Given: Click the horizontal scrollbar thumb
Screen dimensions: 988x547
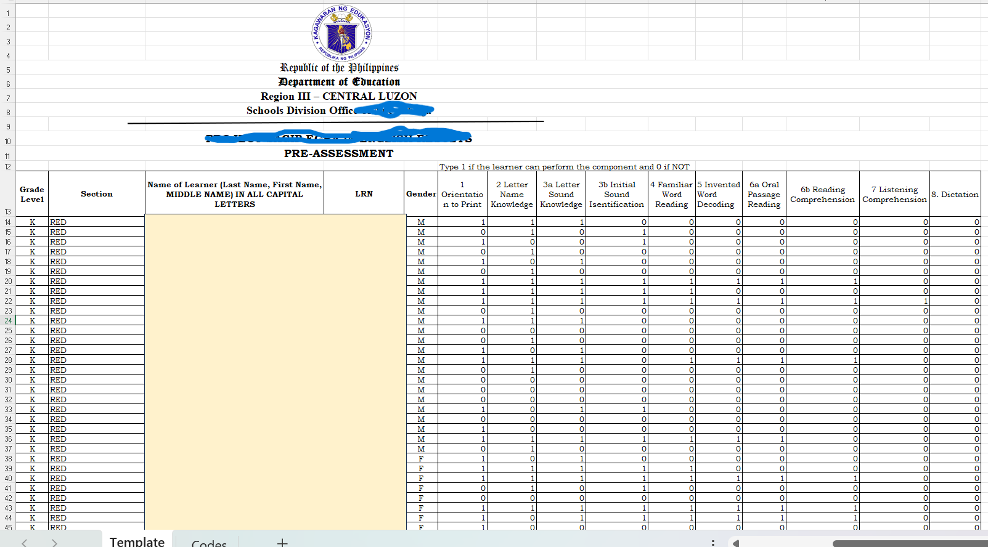Looking at the screenshot, I should click(910, 543).
